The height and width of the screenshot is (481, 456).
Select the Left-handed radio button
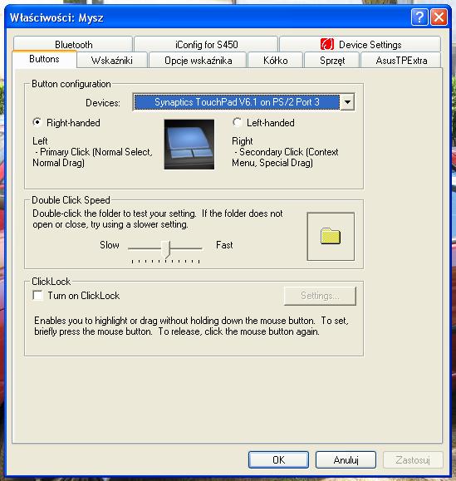coord(237,122)
